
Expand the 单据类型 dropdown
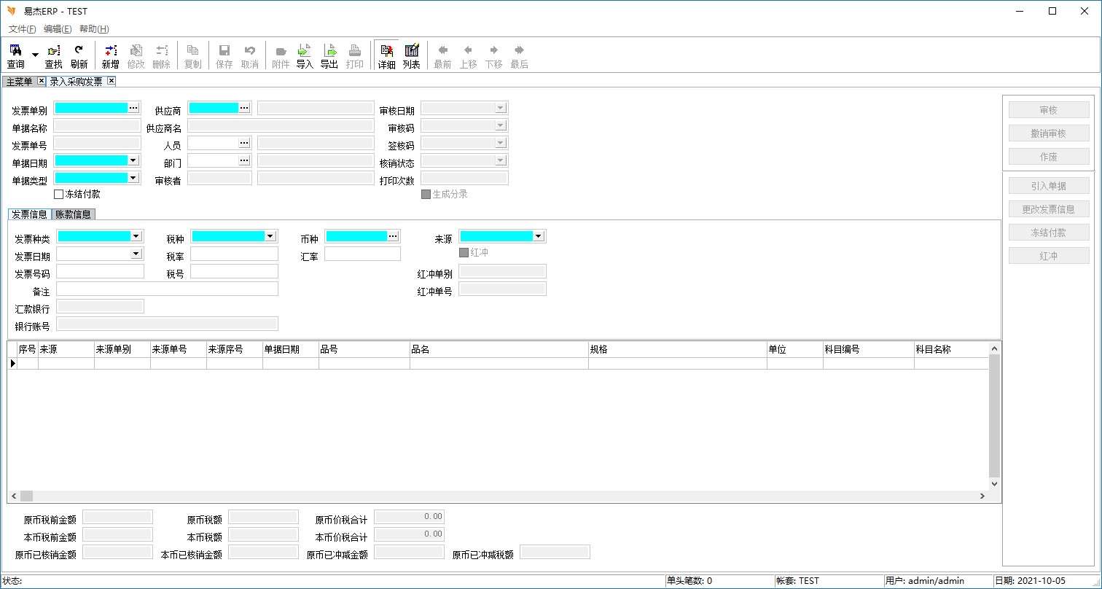(133, 178)
